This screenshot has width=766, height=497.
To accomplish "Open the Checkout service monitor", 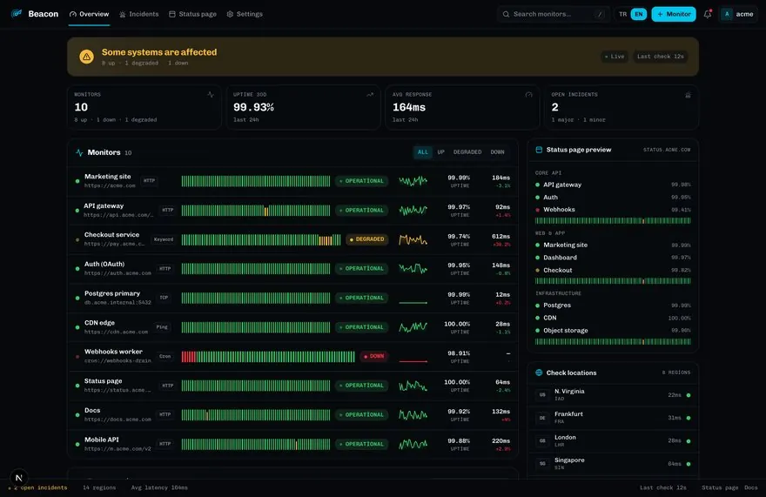I will click(292, 239).
